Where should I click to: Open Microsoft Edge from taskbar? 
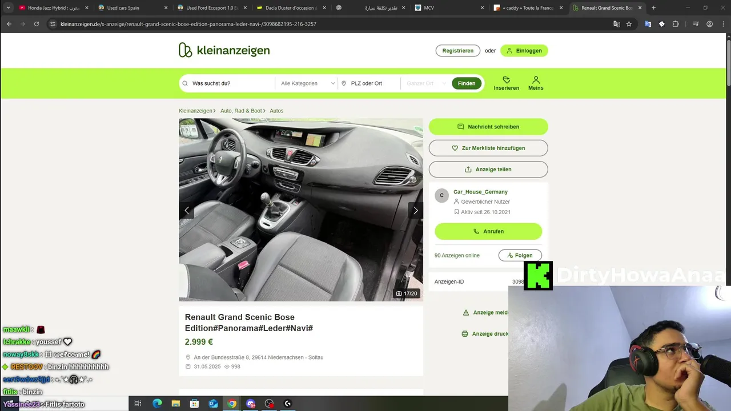click(157, 404)
